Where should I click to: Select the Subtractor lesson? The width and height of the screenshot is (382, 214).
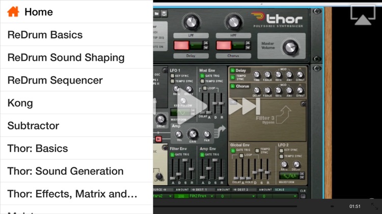coord(76,125)
